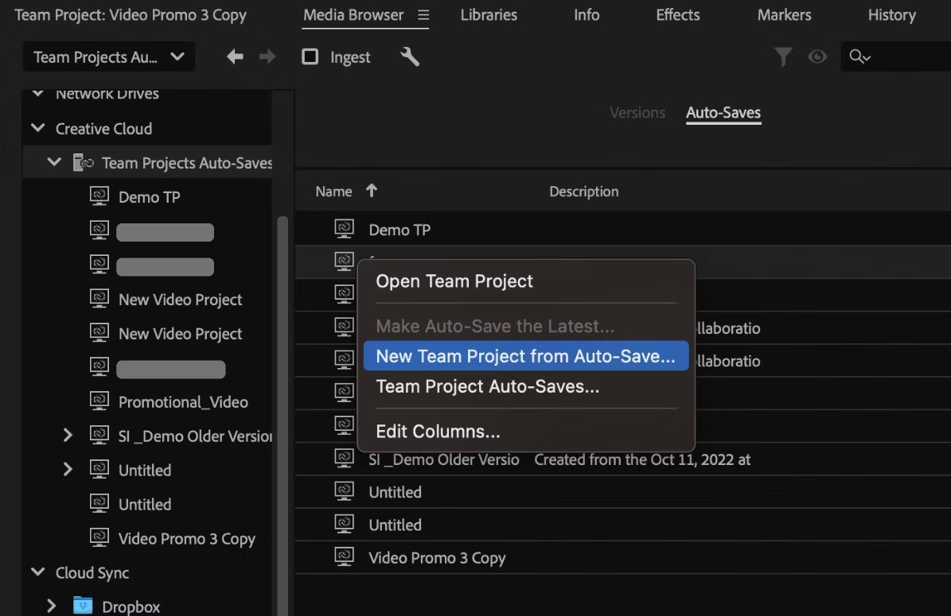Select New Team Project from Auto-Save
This screenshot has width=951, height=616.
pyautogui.click(x=525, y=355)
